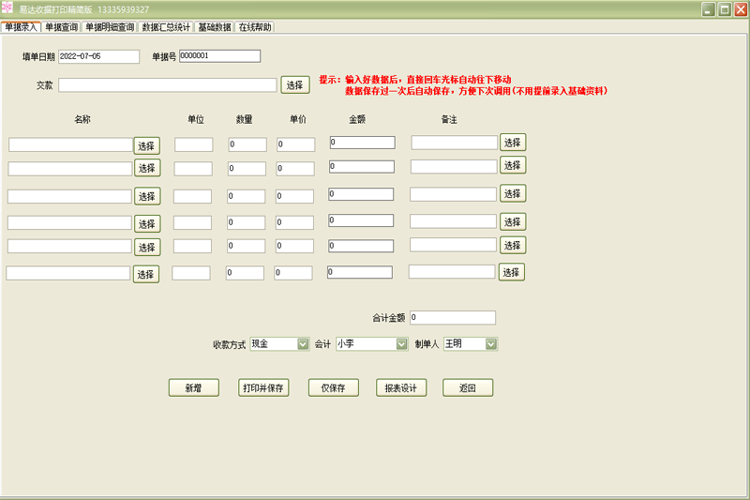The image size is (750, 500).
Task: Click the 返回 button
Action: (x=468, y=388)
